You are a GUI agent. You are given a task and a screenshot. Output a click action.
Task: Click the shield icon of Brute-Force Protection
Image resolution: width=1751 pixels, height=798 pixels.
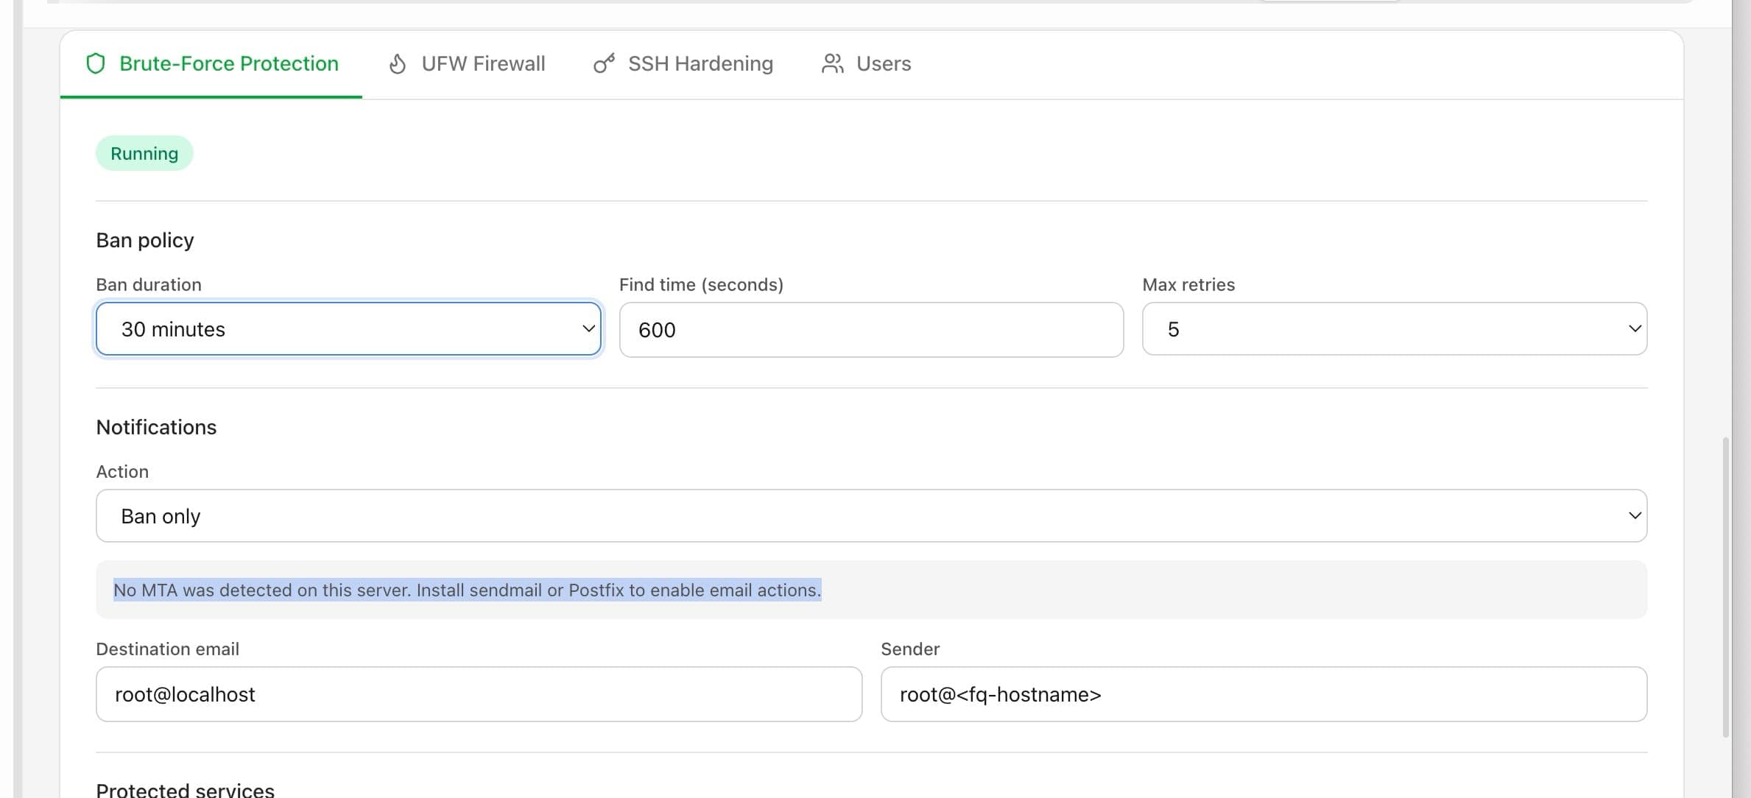[x=96, y=64]
